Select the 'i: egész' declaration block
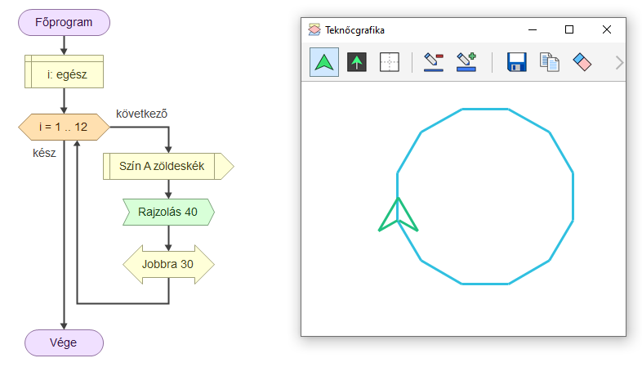 pyautogui.click(x=64, y=73)
